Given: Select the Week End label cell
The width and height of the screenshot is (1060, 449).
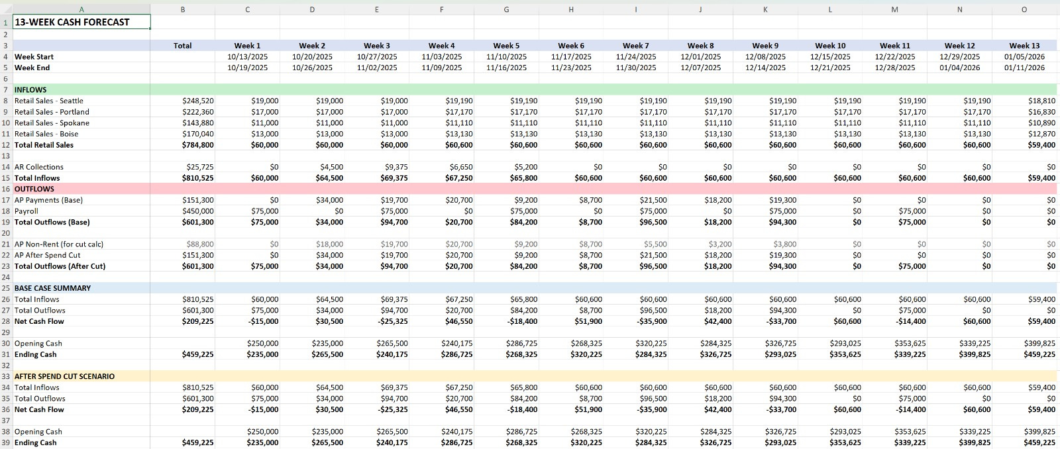Looking at the screenshot, I should (x=81, y=68).
